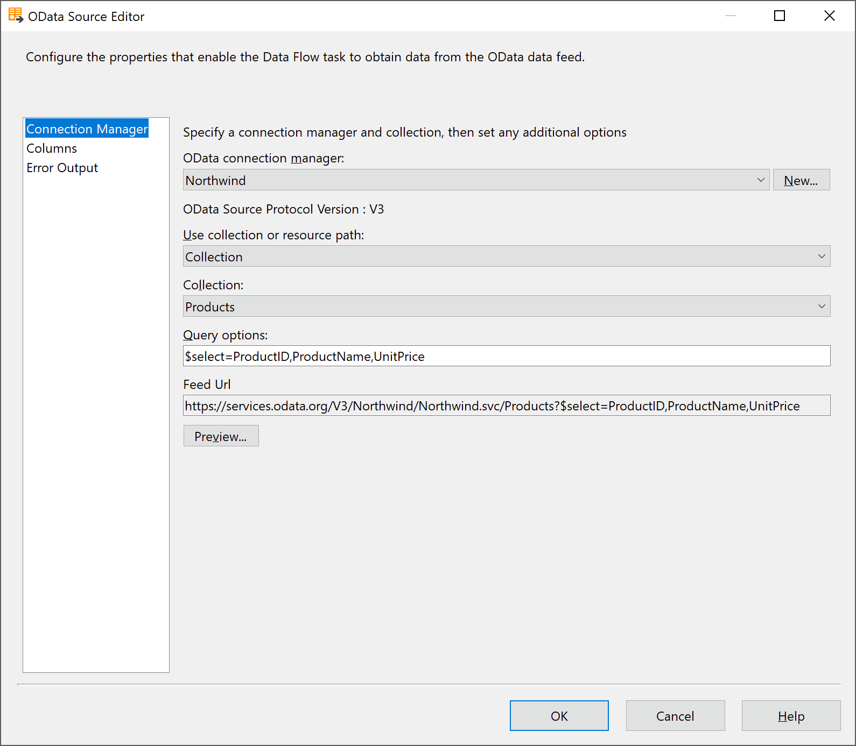Screen dimensions: 856x746
Task: Click the OData Source Editor window icon
Action: coord(16,16)
